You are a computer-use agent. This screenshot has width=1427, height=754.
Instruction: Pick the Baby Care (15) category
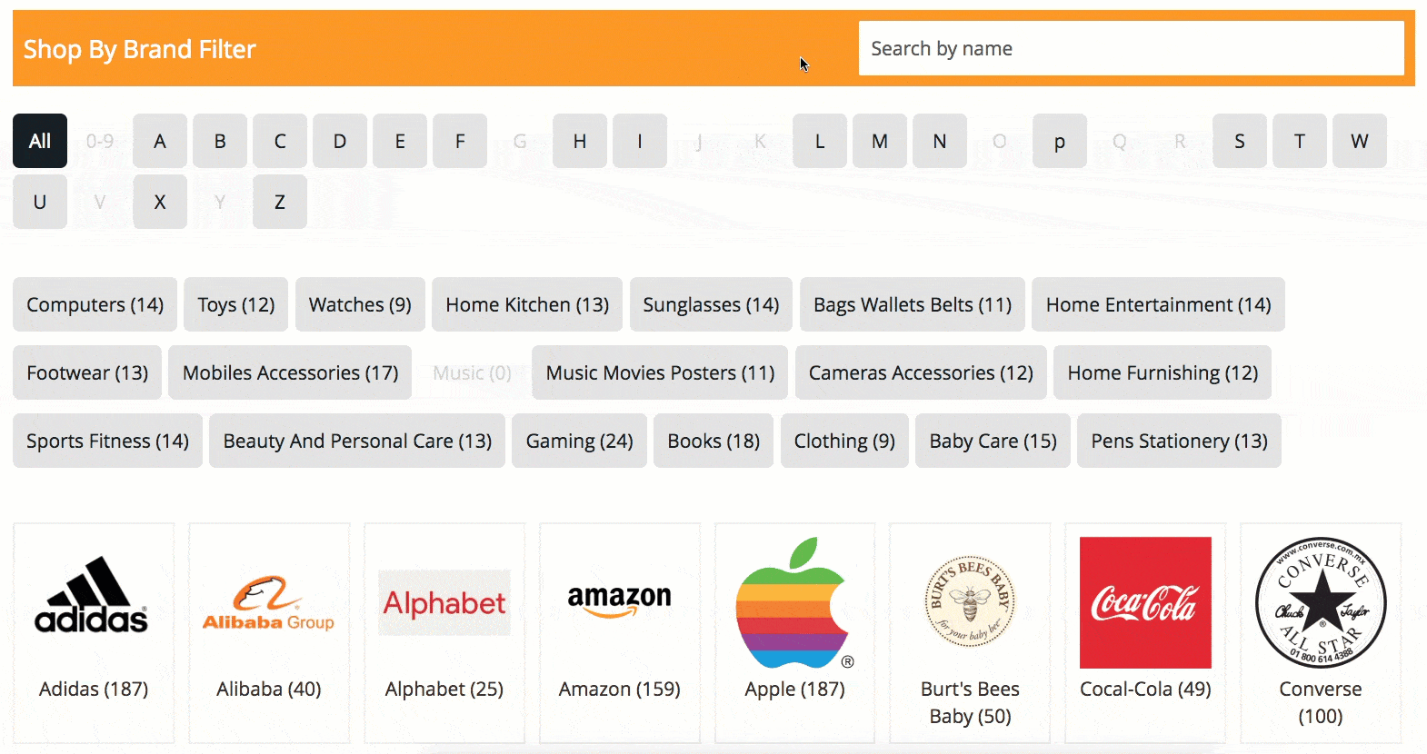tap(993, 441)
